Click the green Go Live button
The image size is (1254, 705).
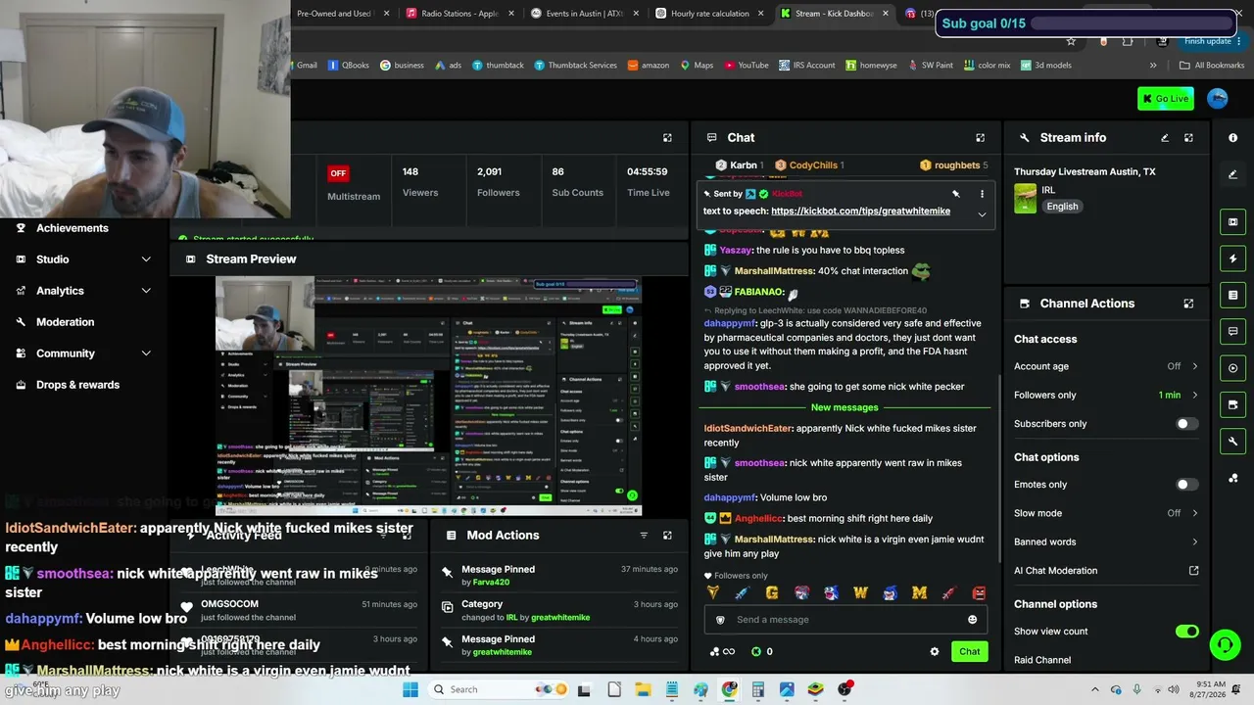1165,98
